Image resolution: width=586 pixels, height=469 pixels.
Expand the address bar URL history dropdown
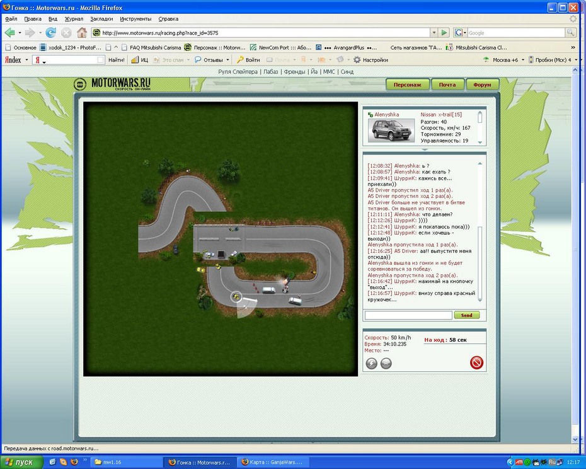434,33
